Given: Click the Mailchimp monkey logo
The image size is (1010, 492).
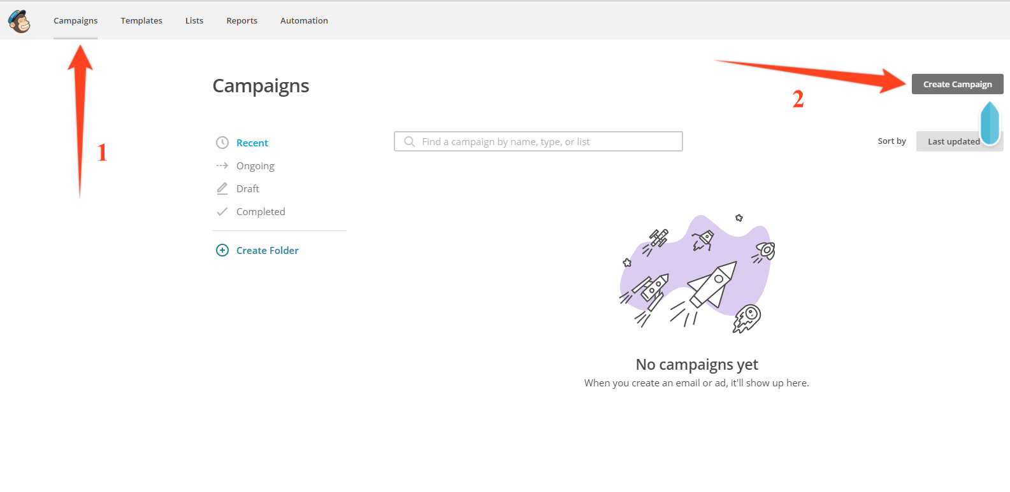Looking at the screenshot, I should pyautogui.click(x=19, y=21).
